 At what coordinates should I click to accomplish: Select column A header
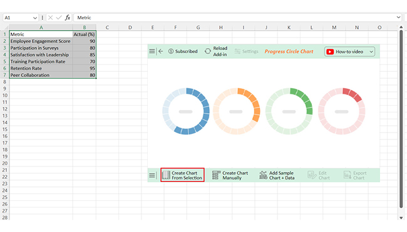tap(41, 28)
